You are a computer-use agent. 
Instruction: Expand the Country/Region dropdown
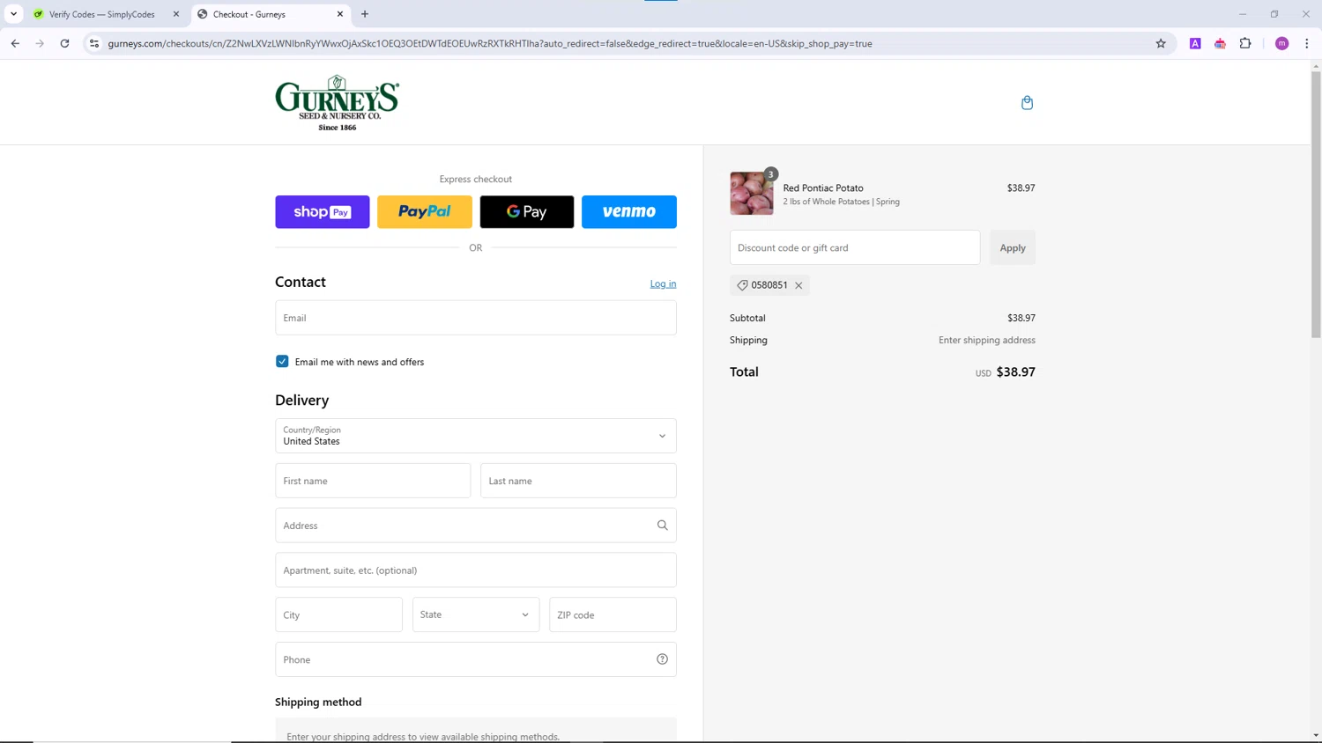(476, 436)
